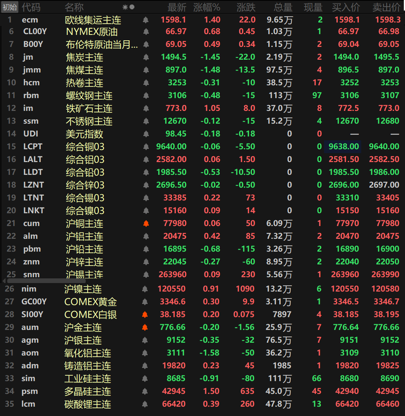Click the bell icon for 沪铝主连
The image size is (405, 416).
(x=146, y=236)
